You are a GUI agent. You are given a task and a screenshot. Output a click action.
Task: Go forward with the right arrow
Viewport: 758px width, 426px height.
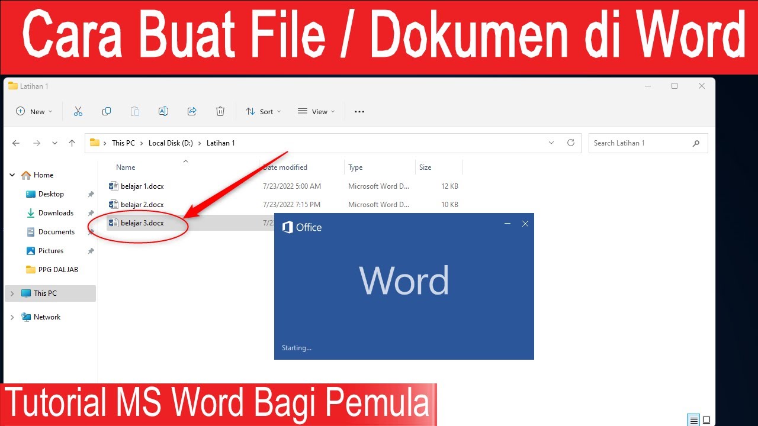click(x=37, y=143)
